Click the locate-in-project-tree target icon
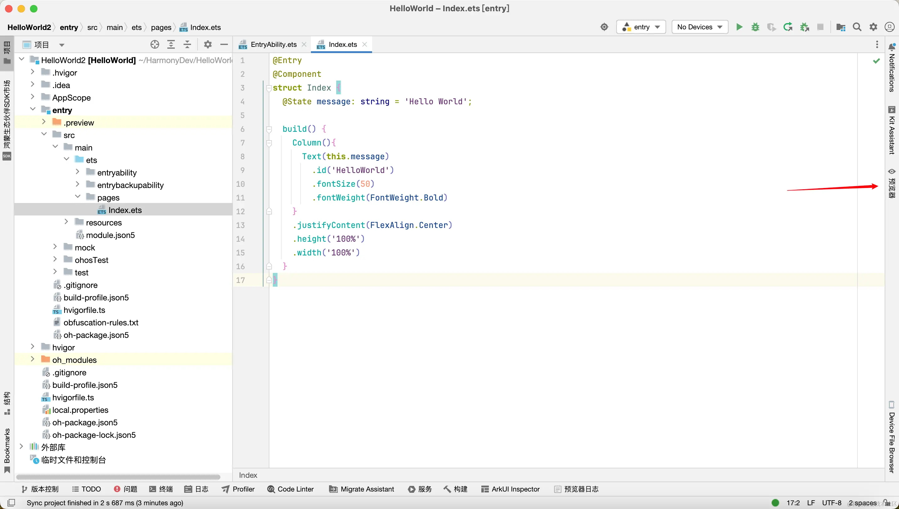 tap(155, 44)
